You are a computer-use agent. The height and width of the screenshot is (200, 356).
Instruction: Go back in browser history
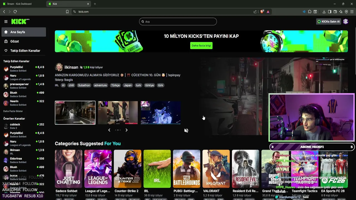tap(4, 12)
